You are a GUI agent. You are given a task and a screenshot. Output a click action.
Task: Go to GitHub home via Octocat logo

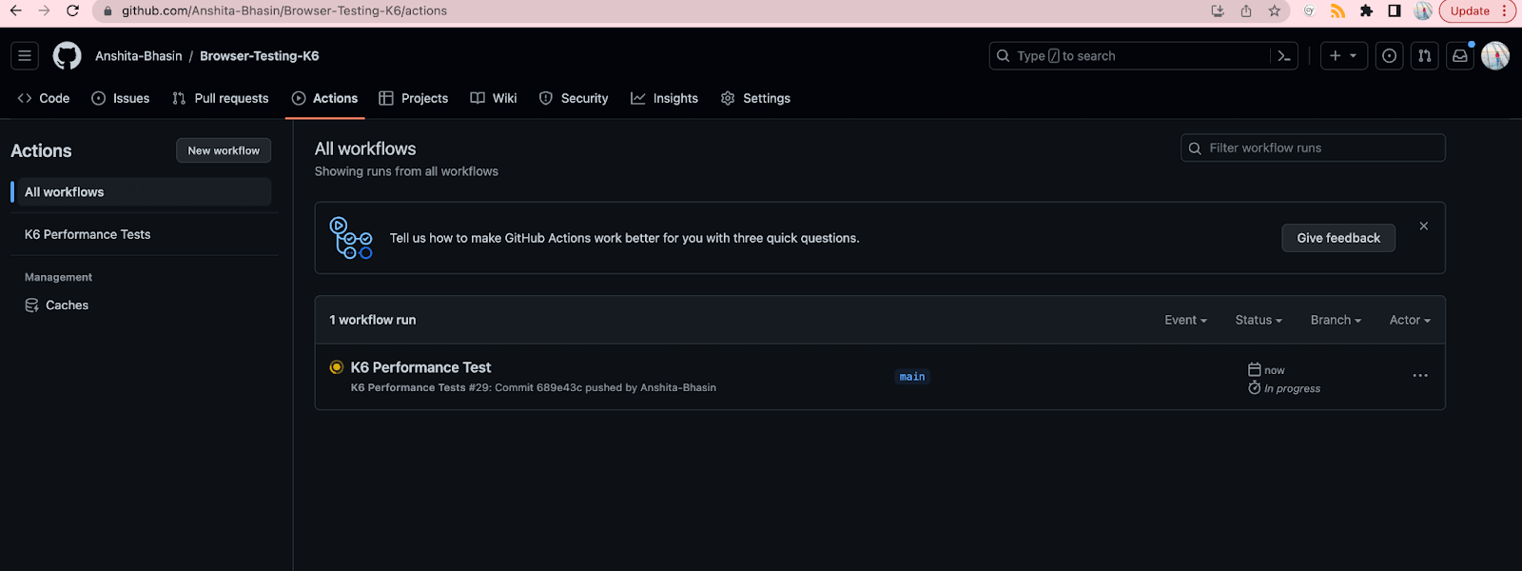[67, 56]
